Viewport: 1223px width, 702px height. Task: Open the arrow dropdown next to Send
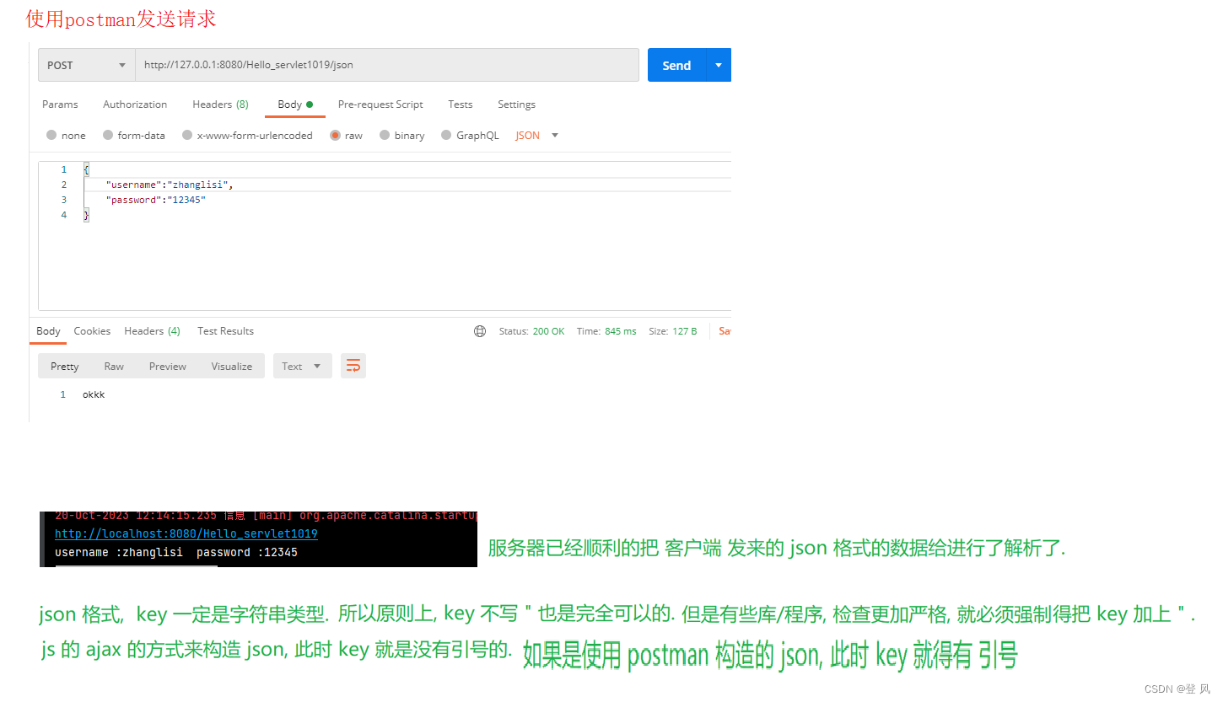tap(719, 65)
